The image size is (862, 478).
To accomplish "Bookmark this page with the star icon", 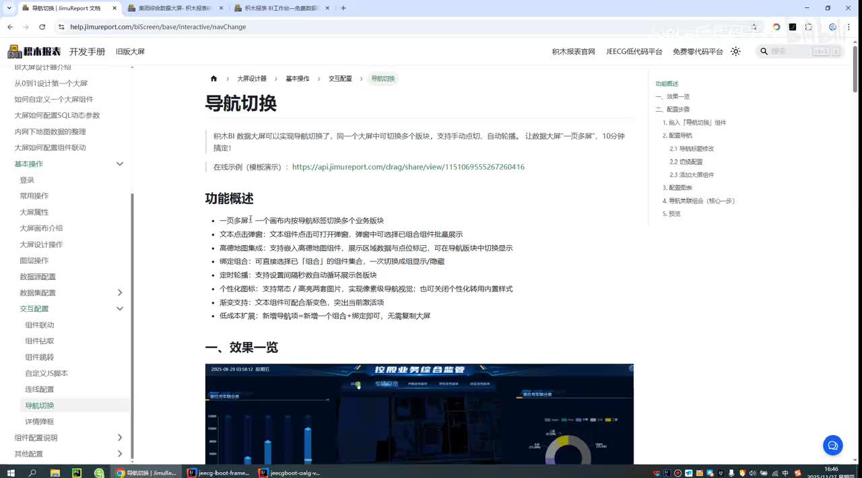I will click(x=754, y=27).
